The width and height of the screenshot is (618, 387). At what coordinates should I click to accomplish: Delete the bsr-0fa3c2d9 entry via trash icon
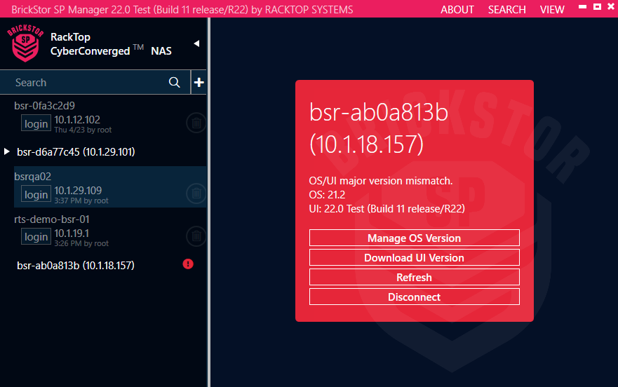pos(196,123)
